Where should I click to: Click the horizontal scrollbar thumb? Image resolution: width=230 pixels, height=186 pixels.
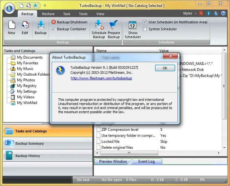[x=129, y=153]
